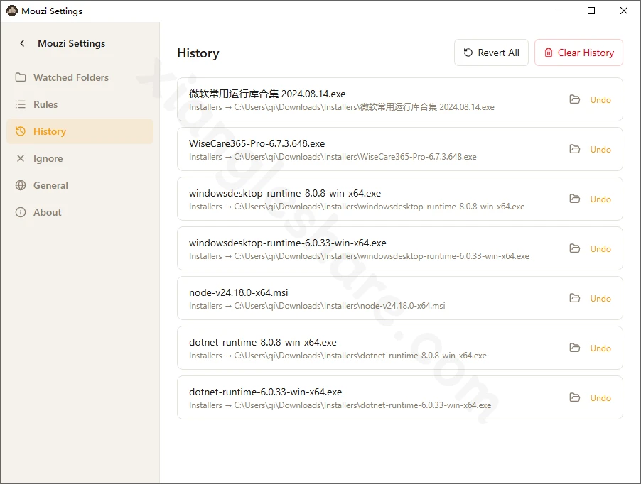Viewport: 641px width, 484px height.
Task: Click title text WiseCare365-Pro-6.7.3.648.exe
Action: 257,143
